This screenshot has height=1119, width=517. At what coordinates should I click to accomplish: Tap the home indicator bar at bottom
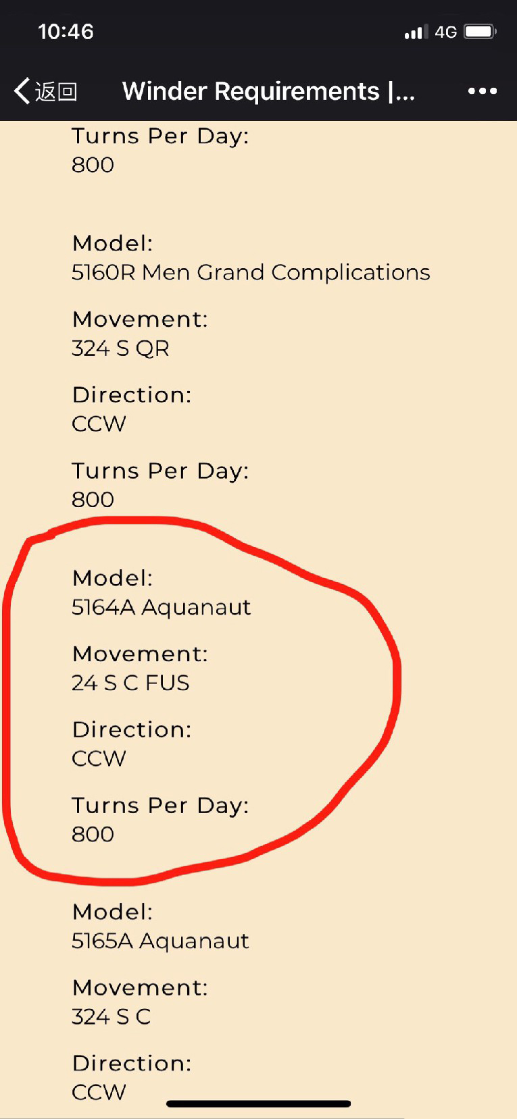(258, 1104)
